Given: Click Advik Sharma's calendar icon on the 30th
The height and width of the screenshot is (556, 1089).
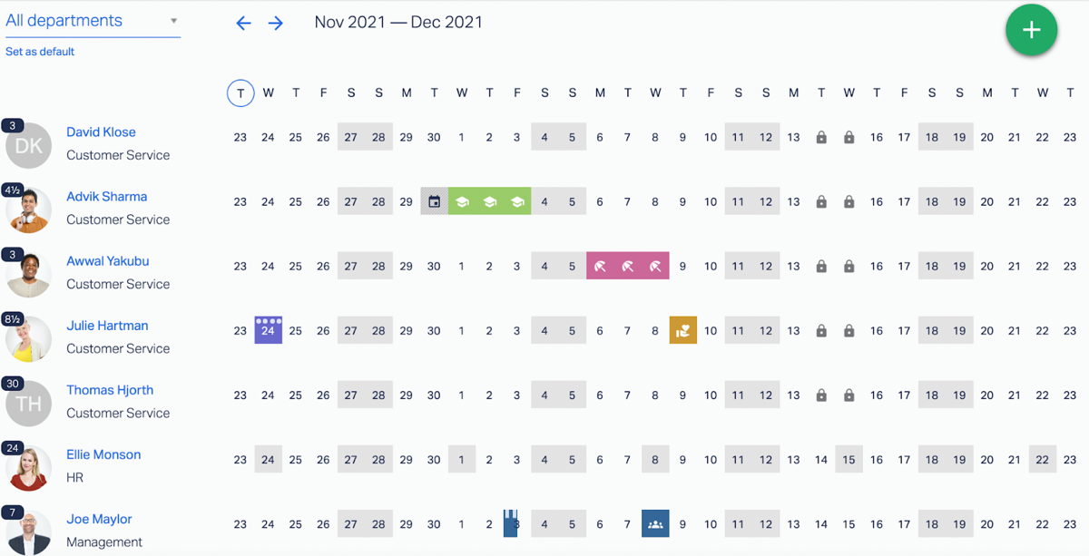Looking at the screenshot, I should coord(434,201).
